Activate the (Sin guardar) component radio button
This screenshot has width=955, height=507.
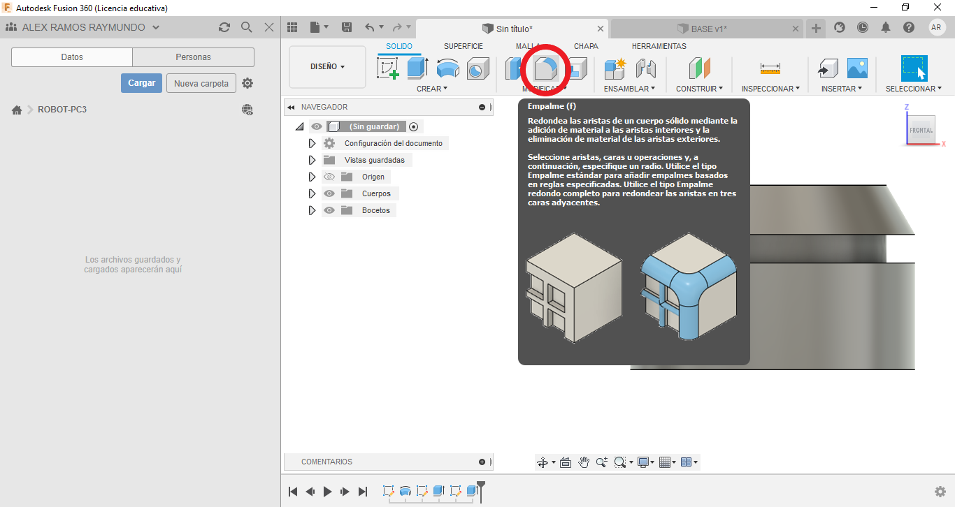point(414,126)
